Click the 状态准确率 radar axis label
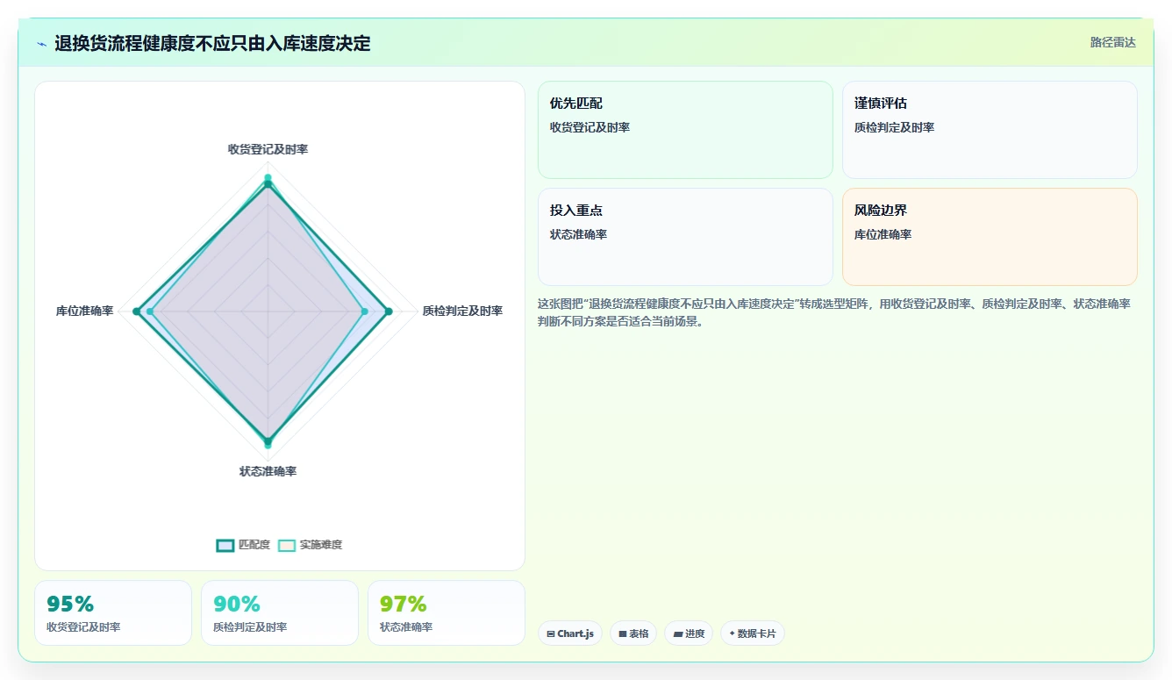Viewport: 1172px width, 680px height. coord(268,471)
